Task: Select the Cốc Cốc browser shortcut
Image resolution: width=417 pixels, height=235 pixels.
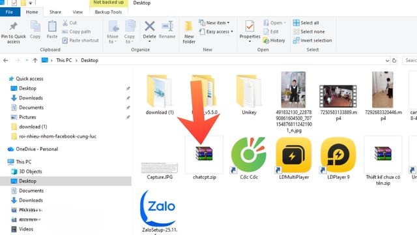Action: click(249, 158)
